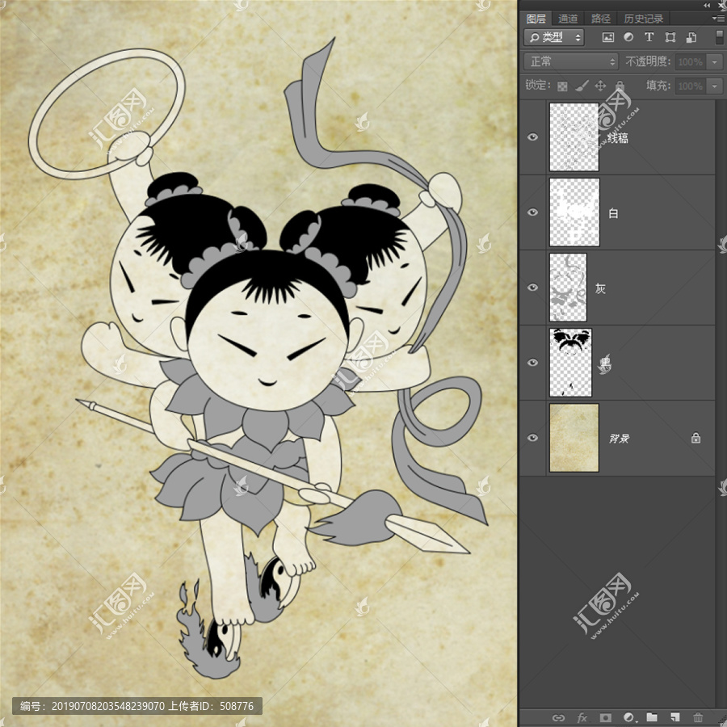The width and height of the screenshot is (727, 727).
Task: Lock position move icon
Action: click(x=600, y=86)
